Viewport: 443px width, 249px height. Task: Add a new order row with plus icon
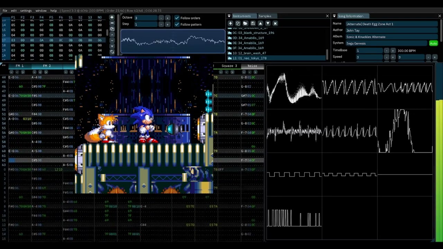click(x=112, y=17)
